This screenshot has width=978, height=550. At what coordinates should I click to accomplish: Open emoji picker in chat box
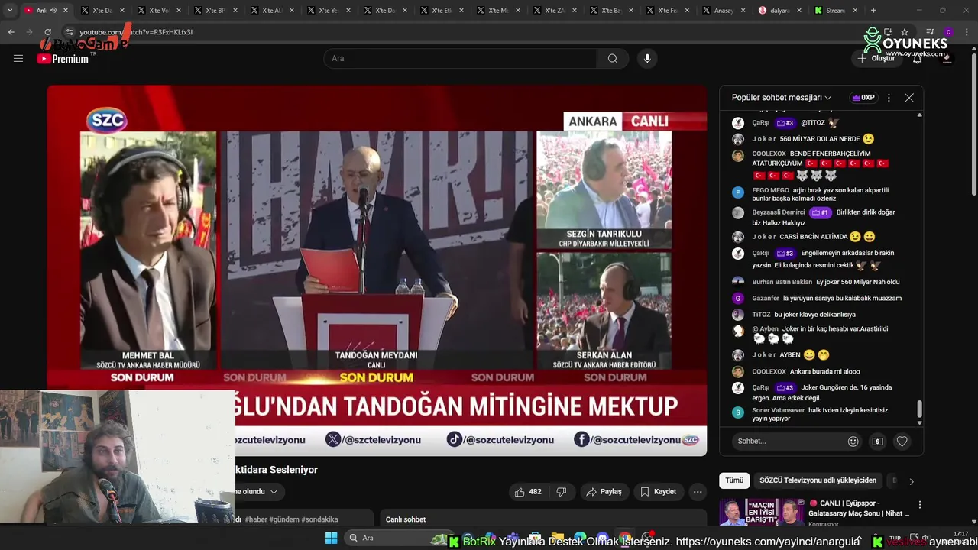coord(853,441)
